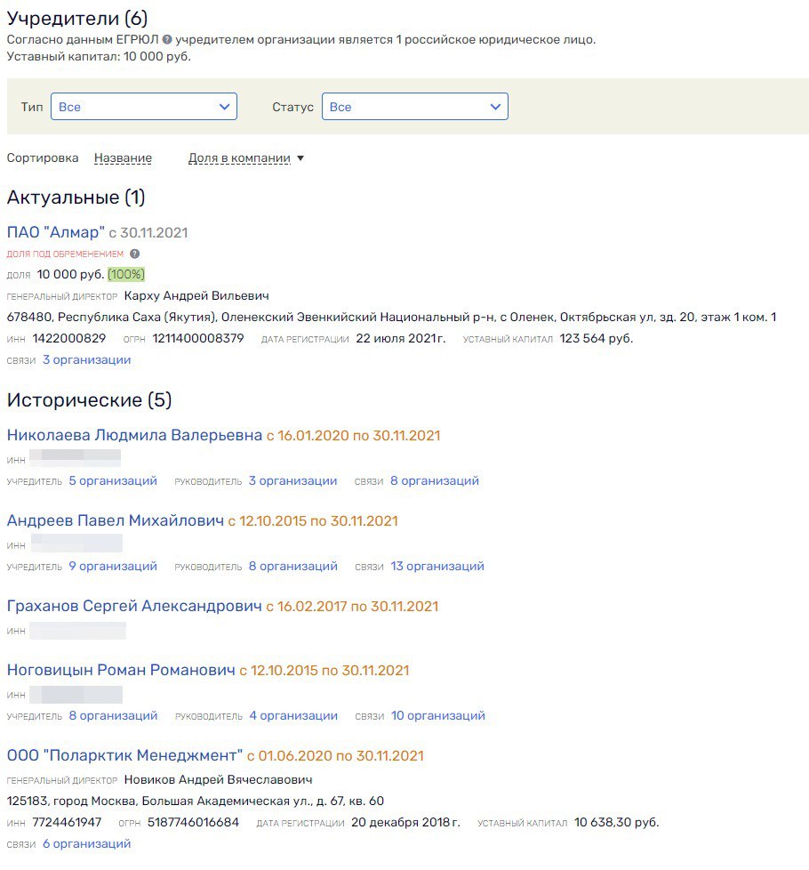Image resolution: width=809 pixels, height=870 pixels.
Task: Click уставный капитал value 123 564 руб.
Action: point(596,338)
